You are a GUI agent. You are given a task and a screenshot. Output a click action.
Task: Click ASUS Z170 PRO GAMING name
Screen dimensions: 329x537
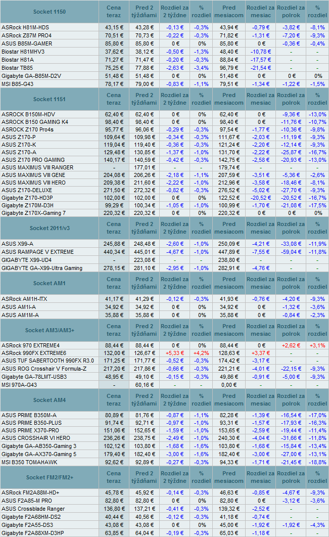(x=33, y=160)
